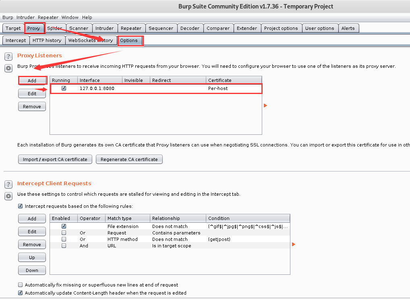Switch to the Proxy tab
This screenshot has width=410, height=299.
pyautogui.click(x=34, y=28)
